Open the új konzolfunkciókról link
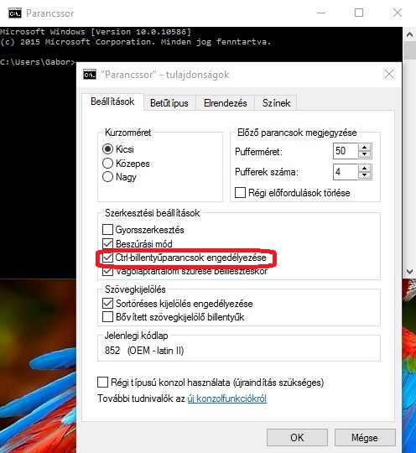This screenshot has width=416, height=453. coord(227,398)
